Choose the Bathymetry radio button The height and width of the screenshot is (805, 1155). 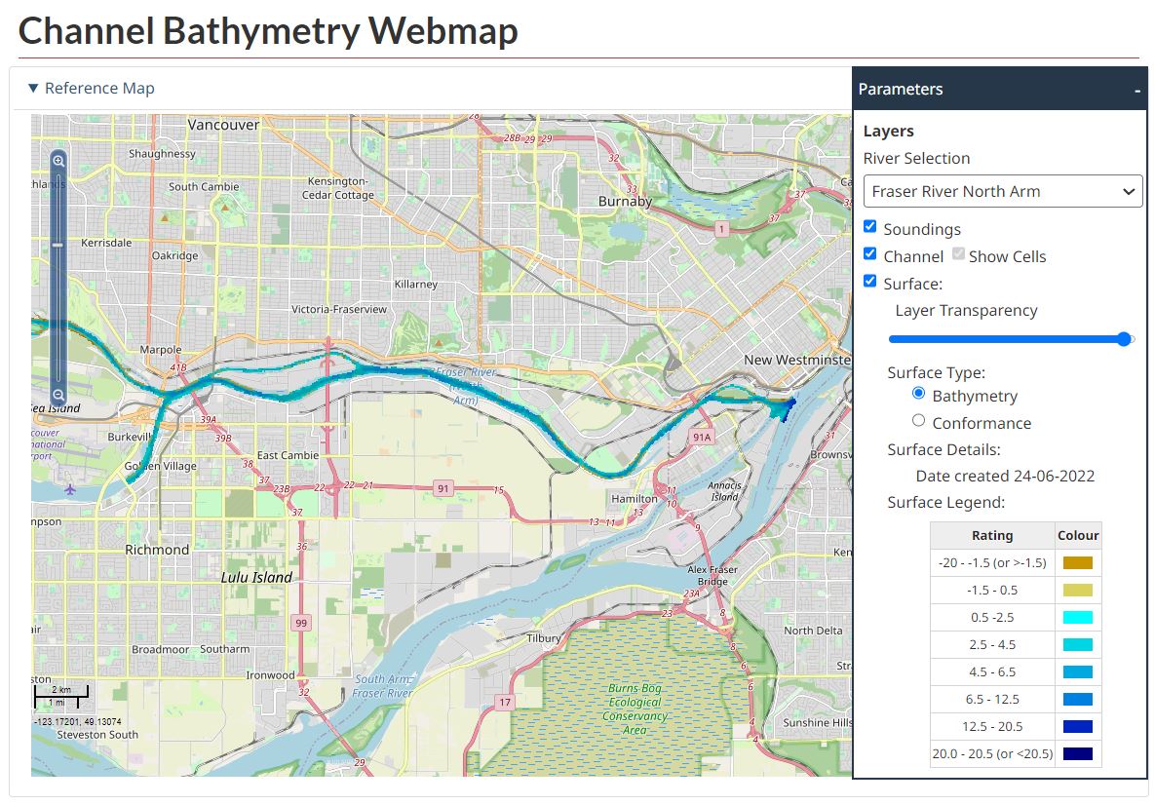coord(918,394)
